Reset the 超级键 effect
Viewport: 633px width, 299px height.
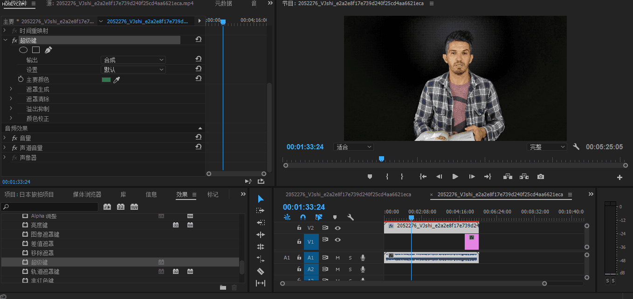[x=199, y=40]
